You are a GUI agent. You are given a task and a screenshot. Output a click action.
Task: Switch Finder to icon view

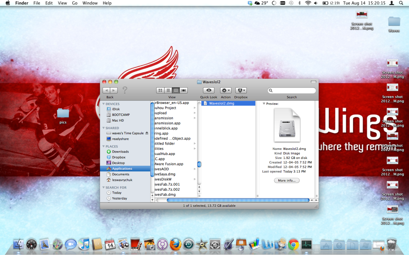[x=160, y=90]
